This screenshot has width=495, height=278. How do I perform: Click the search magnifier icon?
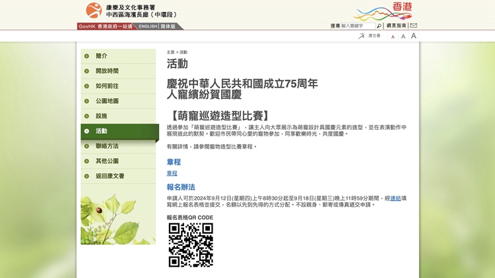click(379, 26)
